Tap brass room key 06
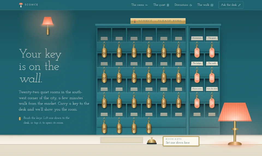The width and height of the screenshot is (262, 156). 178,53
